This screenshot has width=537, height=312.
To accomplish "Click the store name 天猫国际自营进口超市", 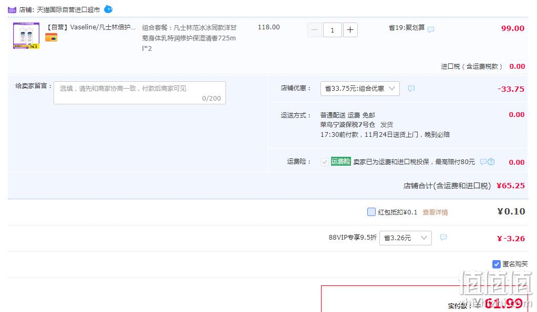I will coord(68,10).
